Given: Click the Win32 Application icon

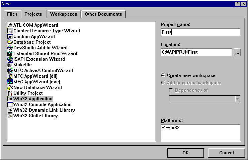Looking at the screenshot, I should (x=10, y=99).
